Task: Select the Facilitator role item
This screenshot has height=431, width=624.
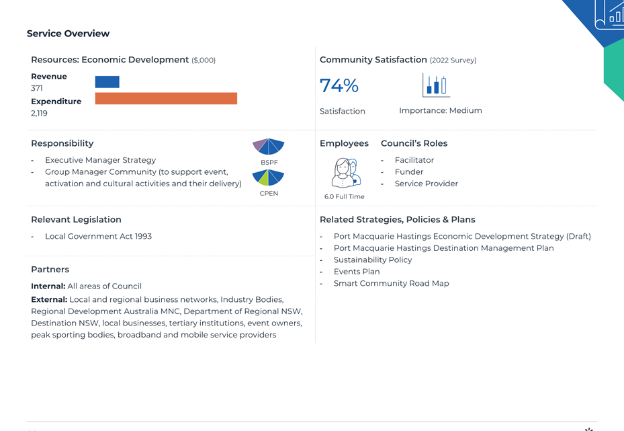Action: coord(414,160)
